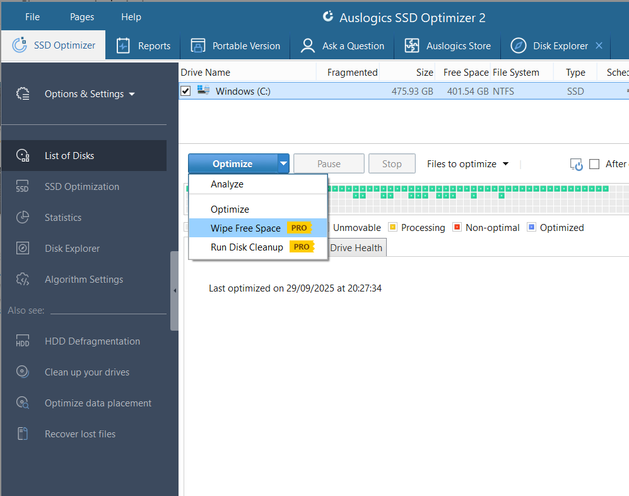Click the Statistics pie chart icon
Image resolution: width=629 pixels, height=496 pixels.
point(23,218)
